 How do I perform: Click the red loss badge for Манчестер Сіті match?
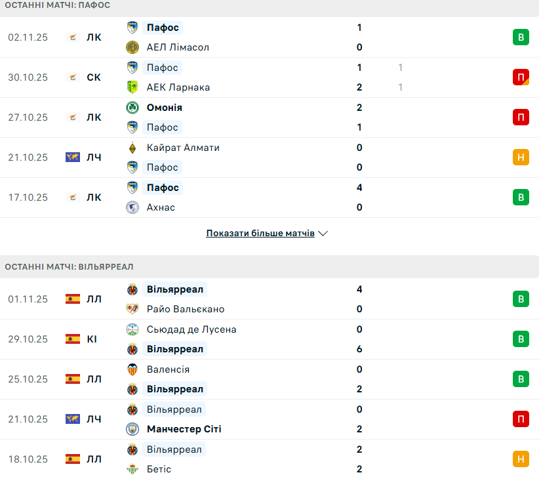pyautogui.click(x=521, y=419)
